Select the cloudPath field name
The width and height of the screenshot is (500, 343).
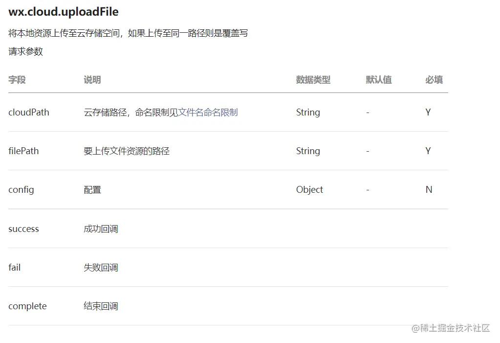coord(29,113)
